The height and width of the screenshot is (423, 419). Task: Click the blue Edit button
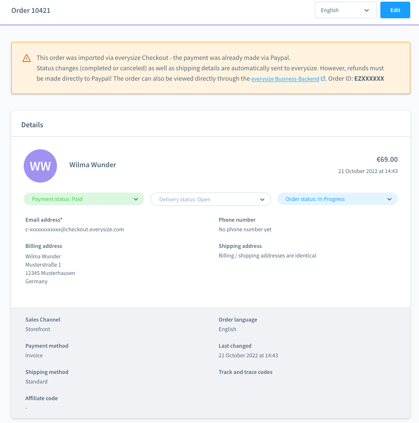pyautogui.click(x=395, y=10)
